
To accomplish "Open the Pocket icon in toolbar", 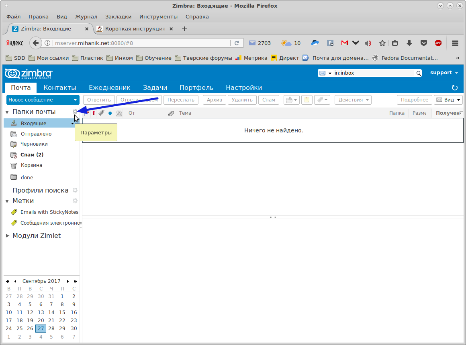I will (424, 43).
